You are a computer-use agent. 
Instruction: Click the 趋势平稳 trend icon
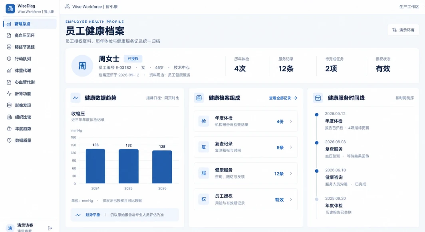[x=78, y=215]
